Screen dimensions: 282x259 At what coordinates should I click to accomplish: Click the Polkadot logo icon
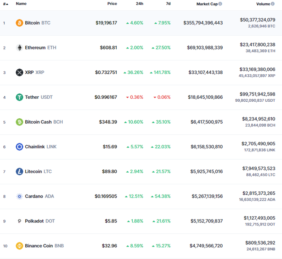click(19, 221)
